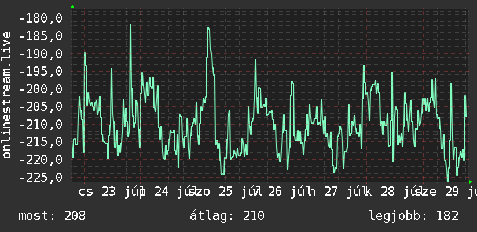Click the -180,0 y-axis label

(41, 18)
